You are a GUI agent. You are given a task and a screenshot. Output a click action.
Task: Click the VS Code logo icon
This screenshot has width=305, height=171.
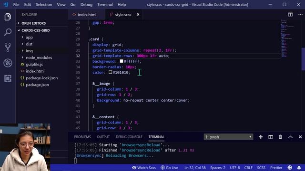[6, 4]
